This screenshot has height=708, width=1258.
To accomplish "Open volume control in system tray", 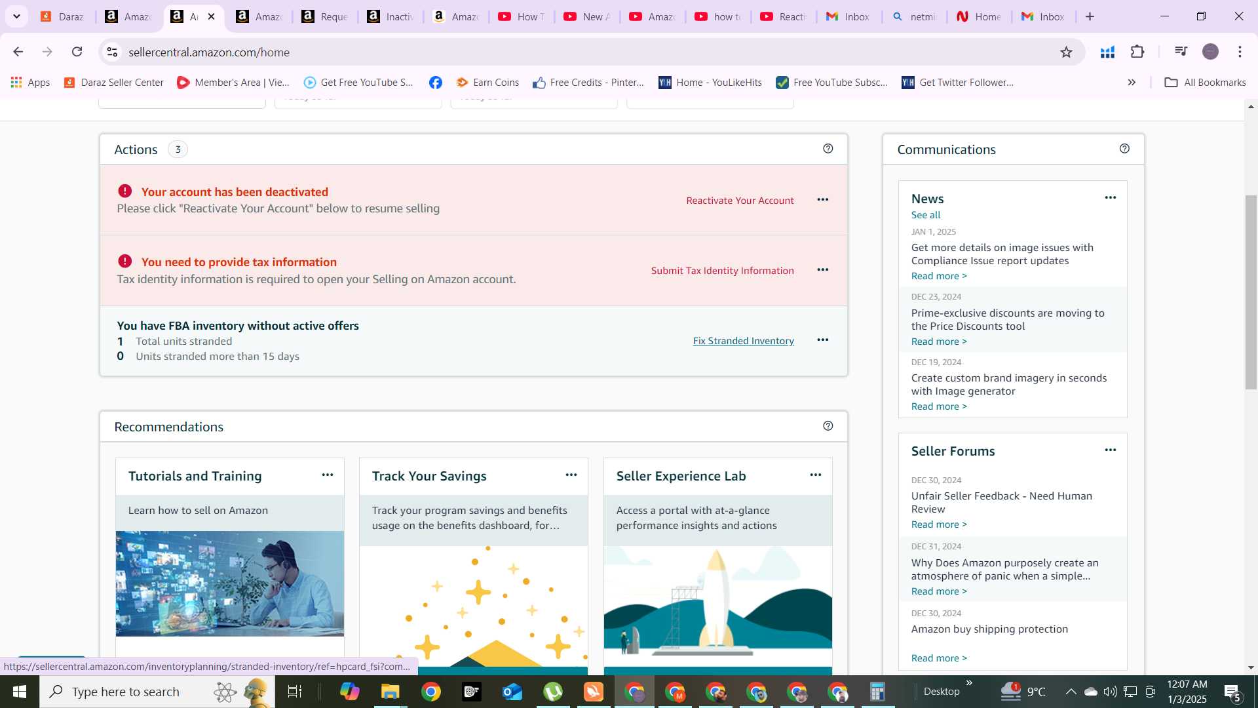I will tap(1109, 692).
